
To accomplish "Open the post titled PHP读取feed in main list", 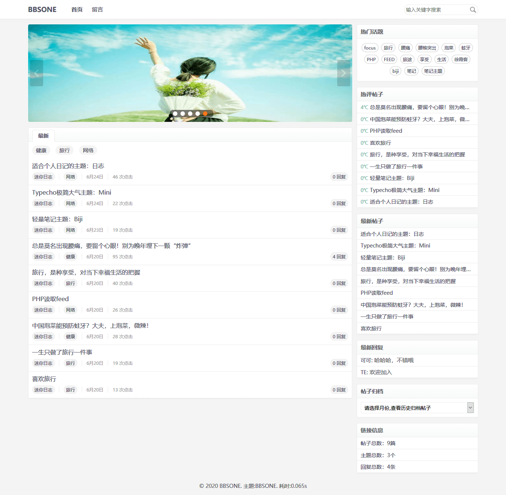I will pyautogui.click(x=50, y=299).
